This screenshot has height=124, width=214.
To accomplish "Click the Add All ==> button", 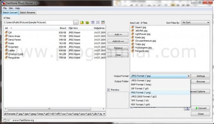I will 118,41.
